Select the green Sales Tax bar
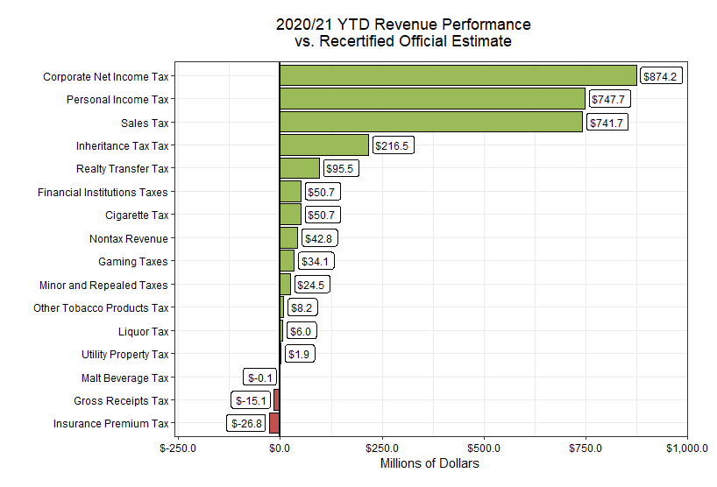The image size is (717, 487). click(x=430, y=123)
